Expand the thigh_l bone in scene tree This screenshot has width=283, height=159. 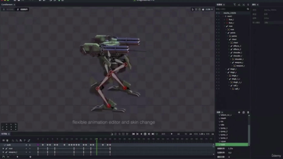pyautogui.click(x=226, y=69)
